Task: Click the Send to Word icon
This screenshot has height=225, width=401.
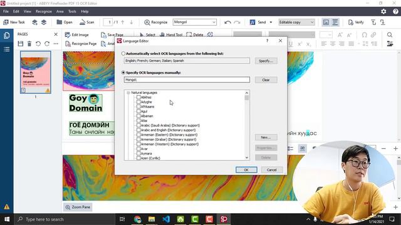Action: pyautogui.click(x=253, y=22)
